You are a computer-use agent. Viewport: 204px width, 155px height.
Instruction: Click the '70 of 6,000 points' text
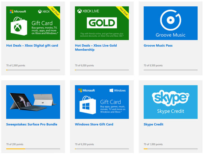[x=84, y=65]
